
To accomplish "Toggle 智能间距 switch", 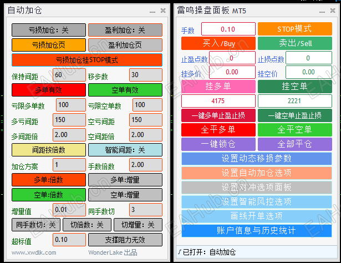I will (125, 150).
